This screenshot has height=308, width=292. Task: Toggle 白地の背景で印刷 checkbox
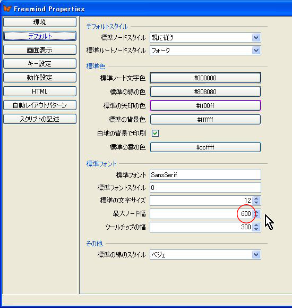[x=155, y=134]
